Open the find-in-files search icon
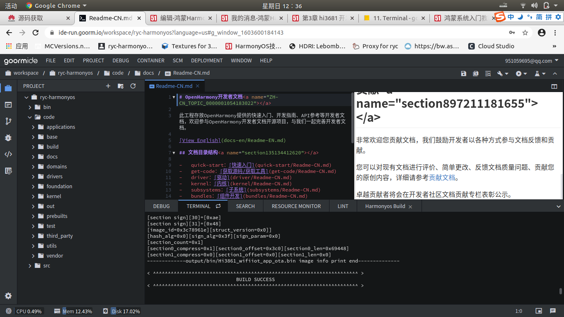The height and width of the screenshot is (317, 564). point(488,73)
